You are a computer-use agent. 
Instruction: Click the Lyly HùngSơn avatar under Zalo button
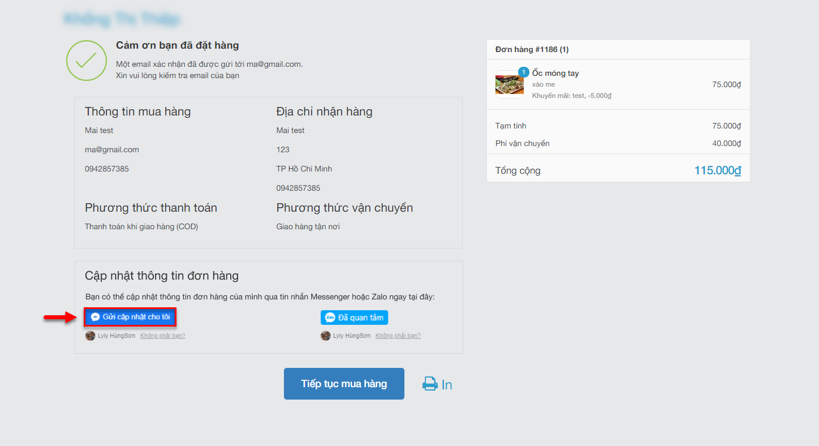point(325,336)
